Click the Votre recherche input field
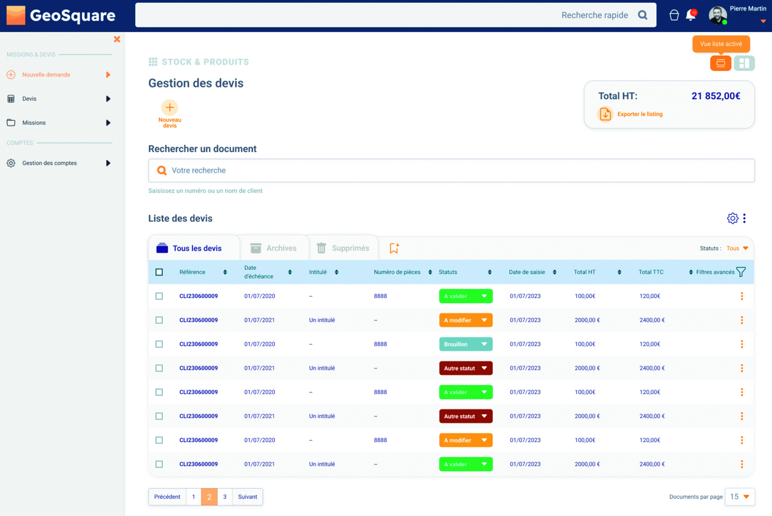 (451, 171)
